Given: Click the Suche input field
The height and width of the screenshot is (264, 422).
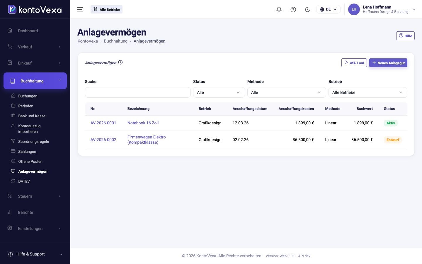Looking at the screenshot, I should 138,92.
